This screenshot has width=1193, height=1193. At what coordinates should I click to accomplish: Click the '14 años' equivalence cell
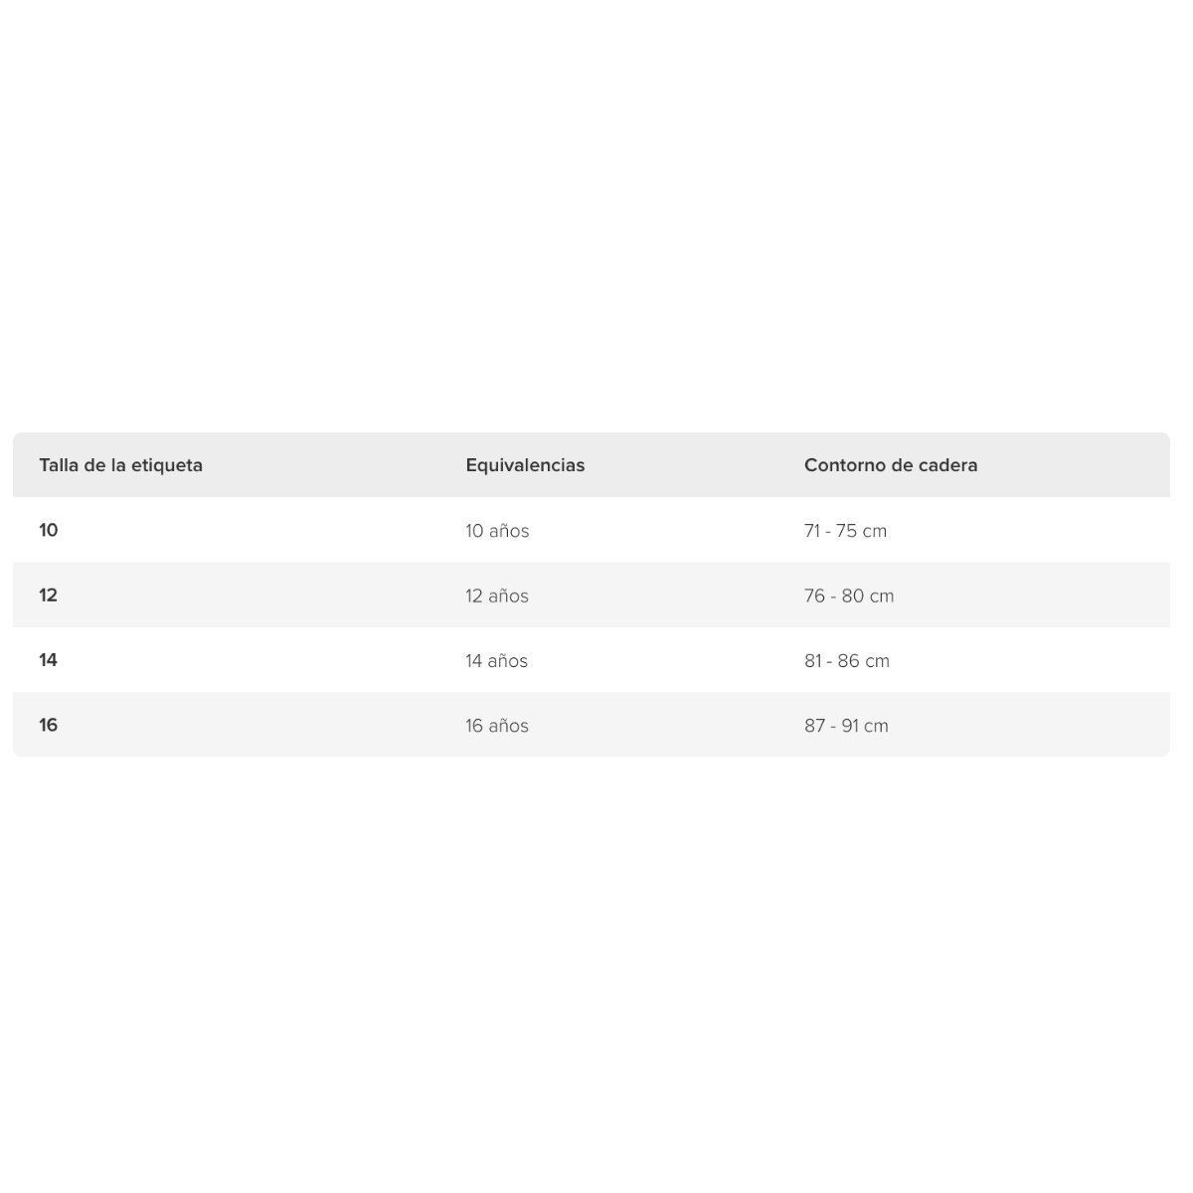pyautogui.click(x=496, y=661)
